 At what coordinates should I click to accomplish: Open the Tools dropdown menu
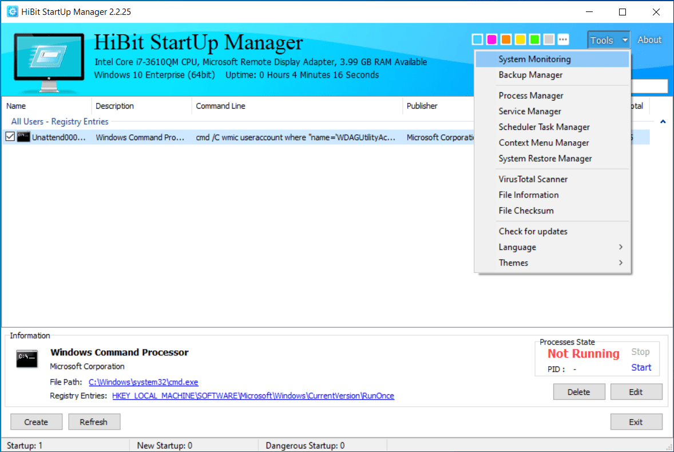609,40
